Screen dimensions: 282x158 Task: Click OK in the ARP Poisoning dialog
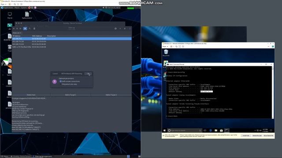click(88, 74)
